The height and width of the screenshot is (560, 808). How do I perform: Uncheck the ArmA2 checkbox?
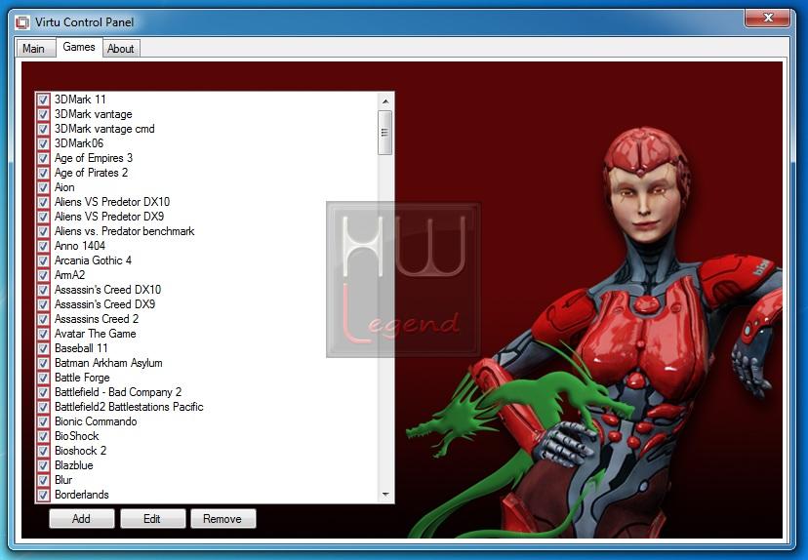coord(43,275)
